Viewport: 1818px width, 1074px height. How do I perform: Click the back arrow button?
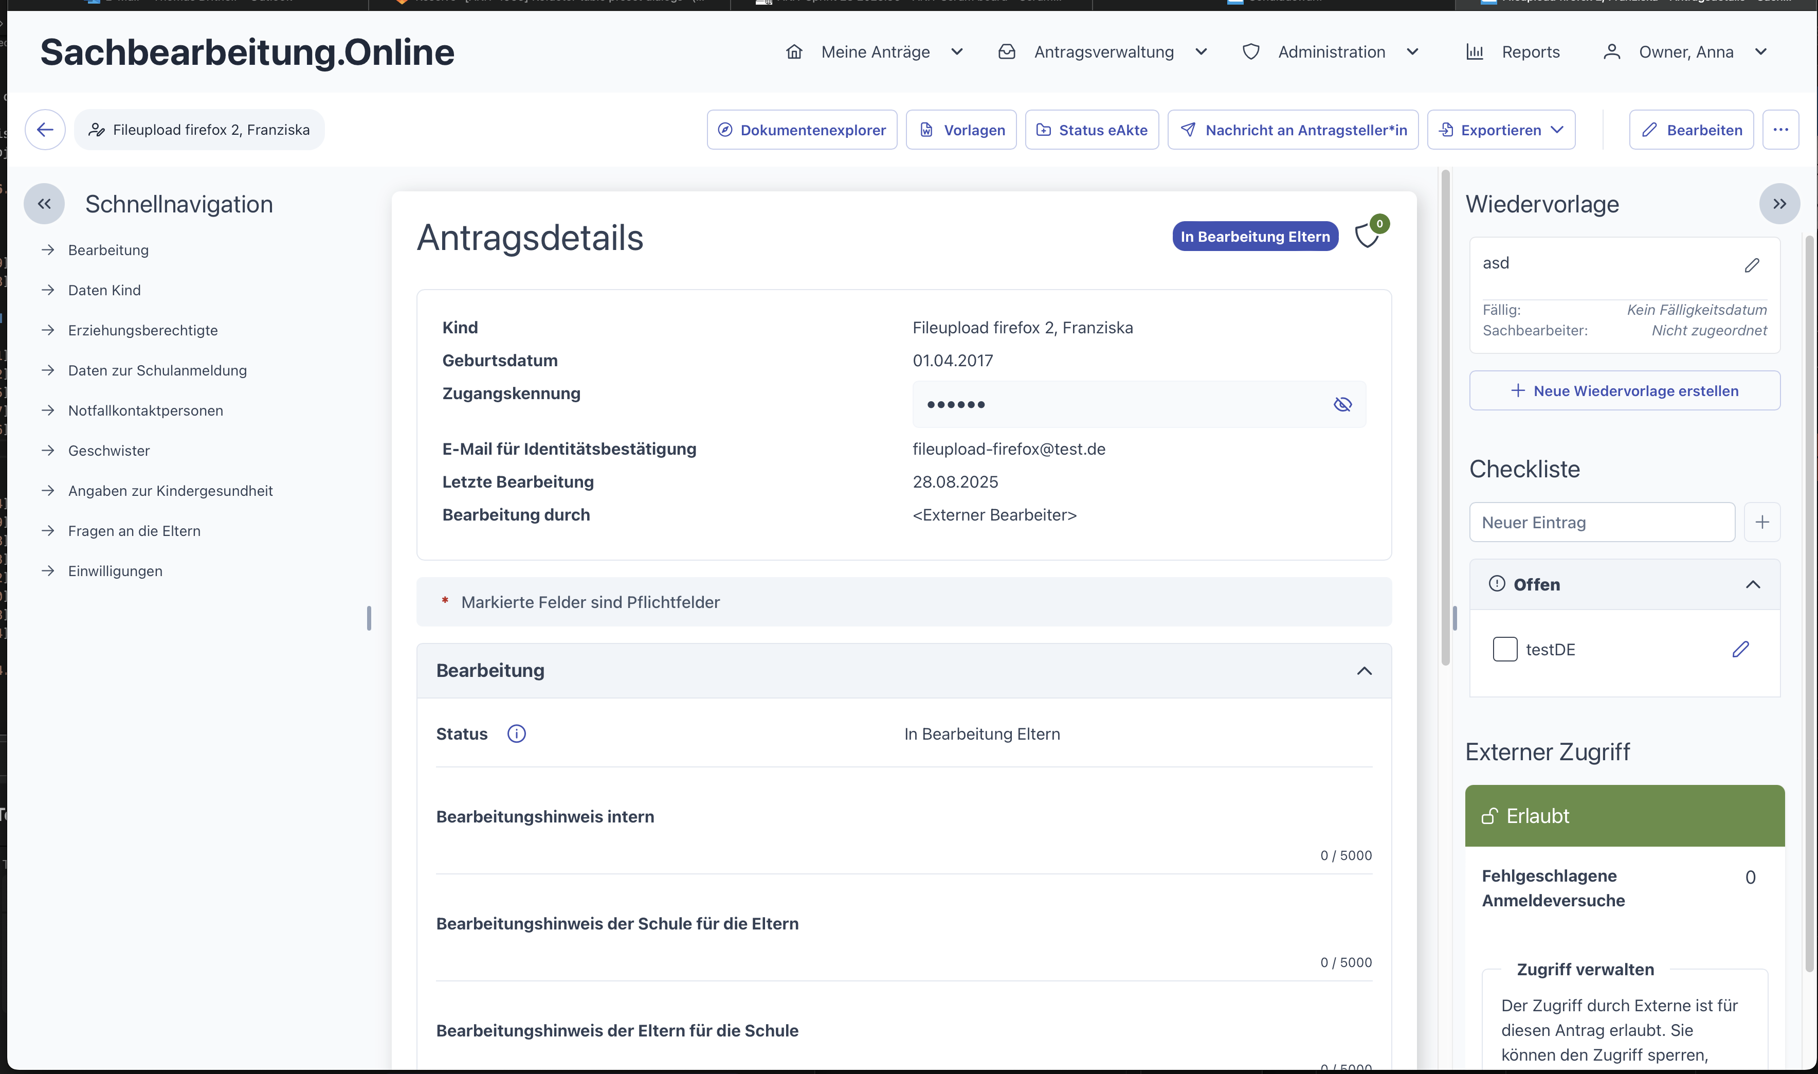(45, 130)
